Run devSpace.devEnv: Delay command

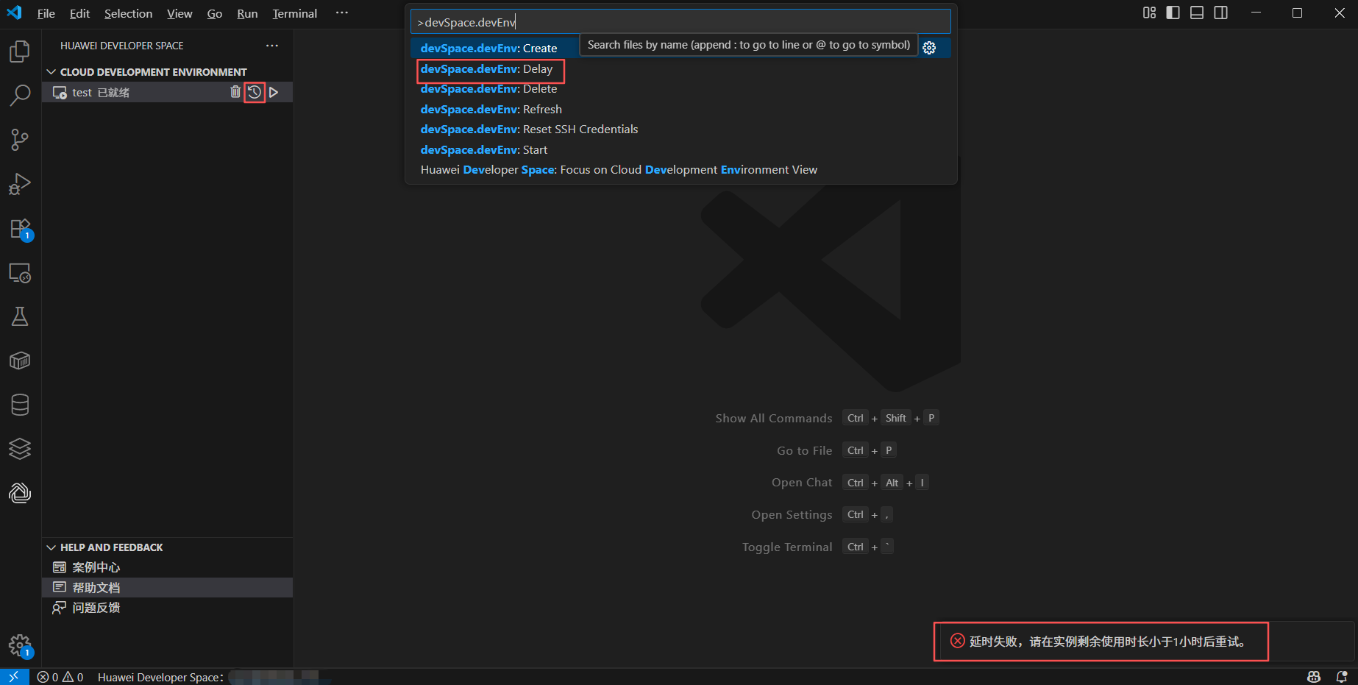pyautogui.click(x=680, y=69)
